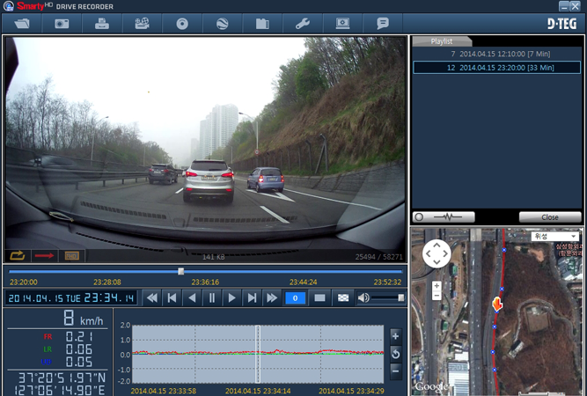This screenshot has height=396, width=587.
Task: Click the 8 km/h speed readout
Action: point(83,319)
